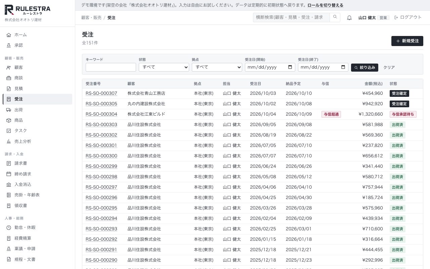Click the 商品 box icon
This screenshot has height=269, width=430.
click(x=9, y=120)
